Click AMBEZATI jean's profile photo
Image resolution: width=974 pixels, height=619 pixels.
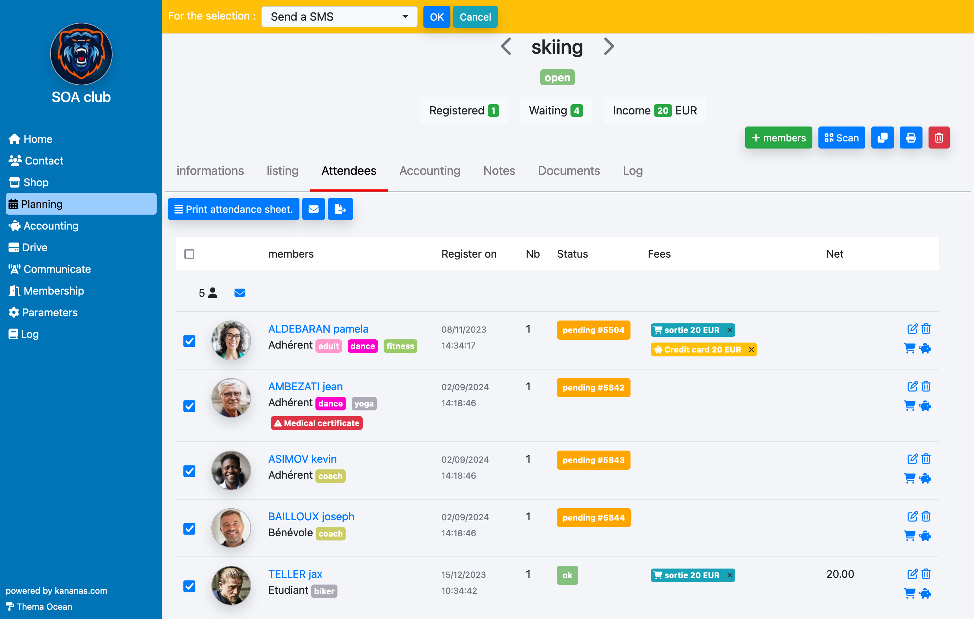tap(231, 398)
